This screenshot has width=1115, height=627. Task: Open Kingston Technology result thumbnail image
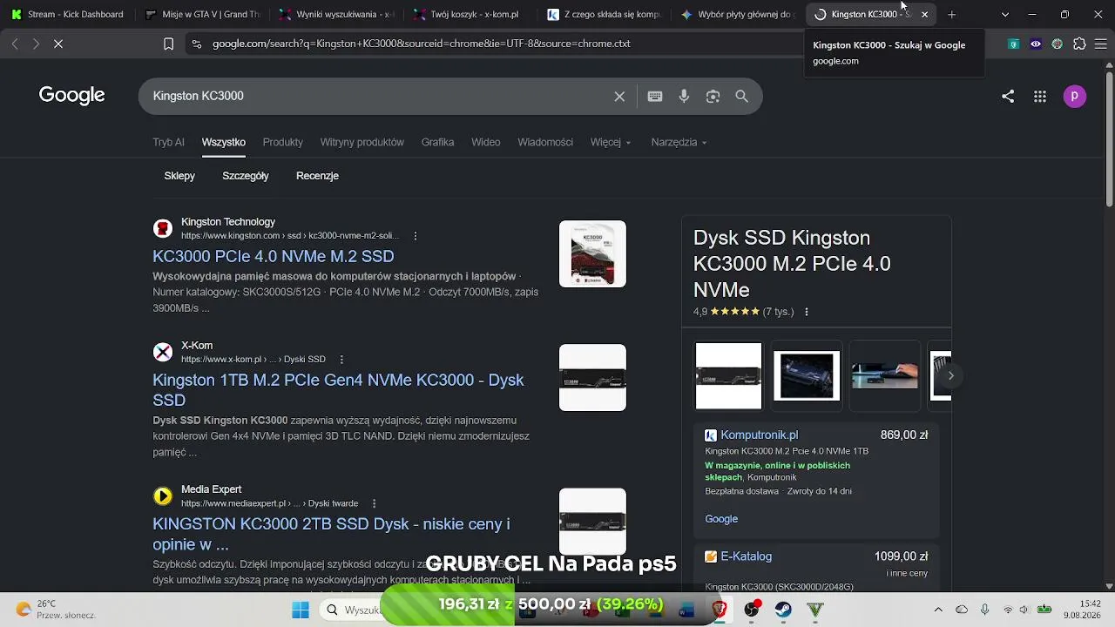[592, 253]
